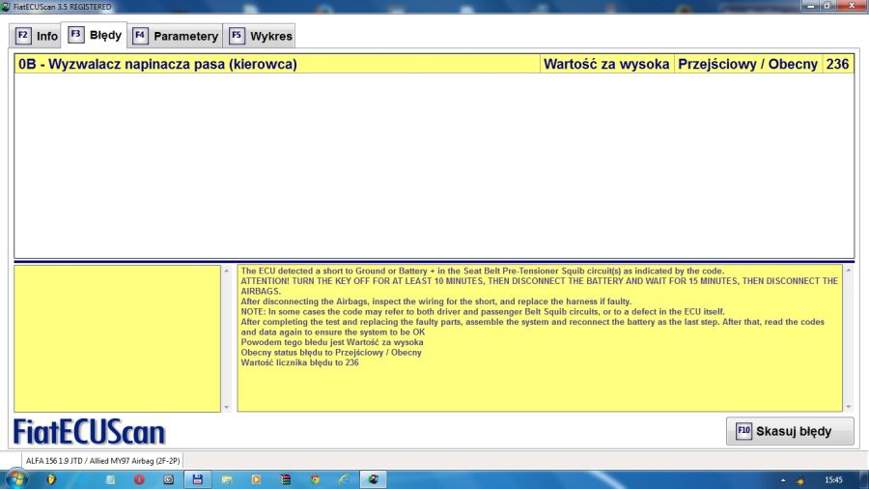
Task: Open the blue floppy disk taskbar app
Action: (x=197, y=479)
